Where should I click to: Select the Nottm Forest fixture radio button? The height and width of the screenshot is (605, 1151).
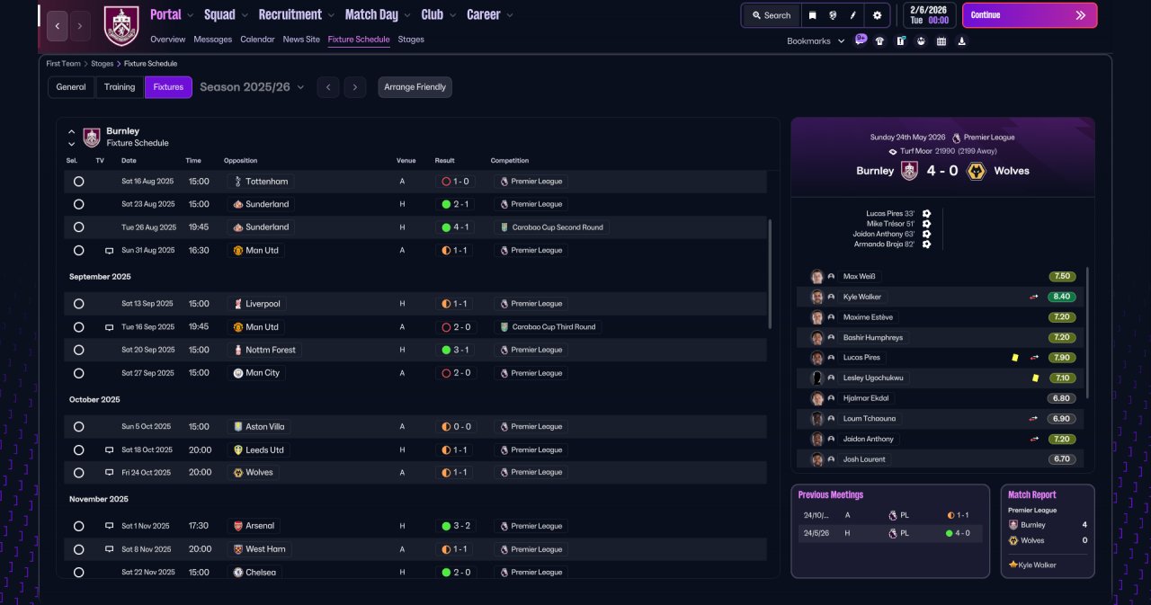click(79, 350)
